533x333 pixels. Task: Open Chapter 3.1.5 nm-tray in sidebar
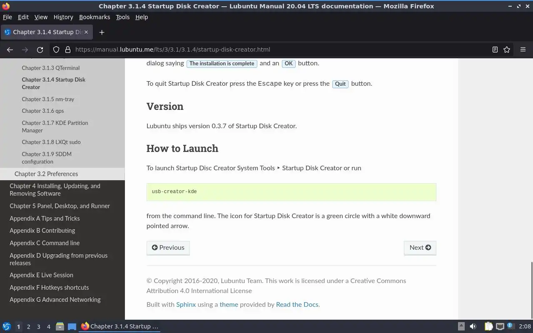coord(48,99)
